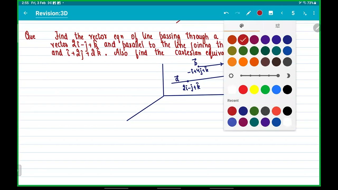The image size is (338, 190).
Task: Select the brown swatch next to deep orange
Action: 265,62
